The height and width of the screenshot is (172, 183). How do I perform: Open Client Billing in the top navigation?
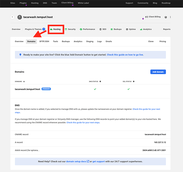click(67, 3)
